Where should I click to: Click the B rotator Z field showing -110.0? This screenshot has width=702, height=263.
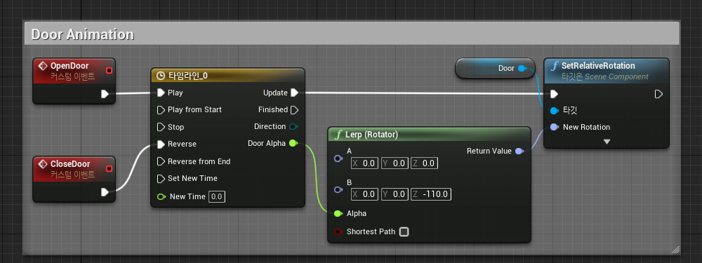431,194
